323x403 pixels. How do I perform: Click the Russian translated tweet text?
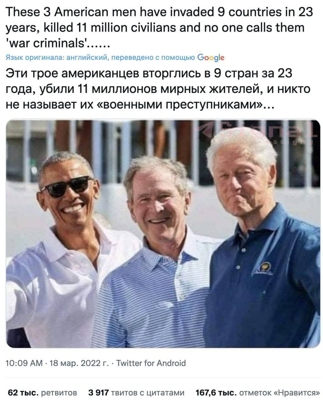point(159,89)
